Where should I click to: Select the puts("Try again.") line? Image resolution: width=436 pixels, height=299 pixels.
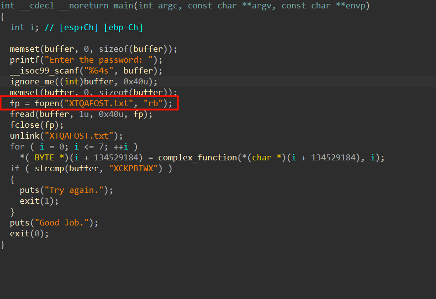click(x=66, y=190)
